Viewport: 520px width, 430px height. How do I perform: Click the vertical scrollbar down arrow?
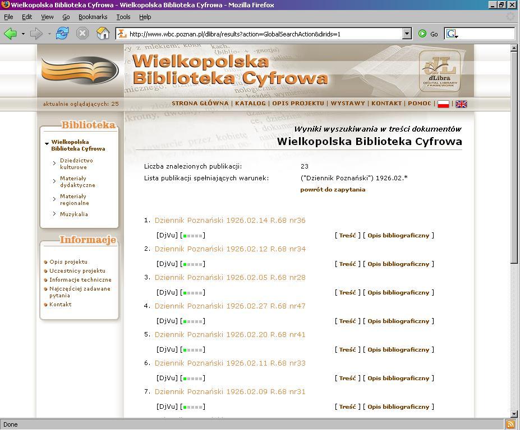[514, 414]
